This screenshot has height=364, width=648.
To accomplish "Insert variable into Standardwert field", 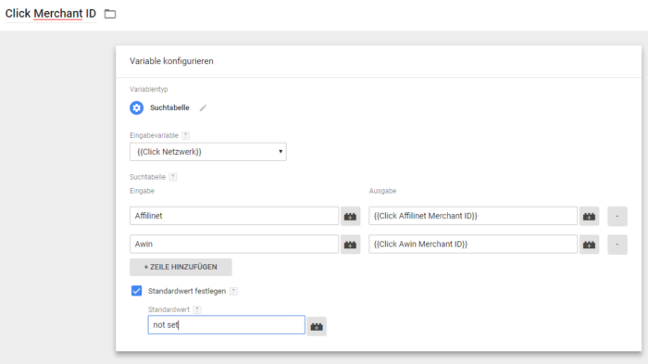I will 317,326.
